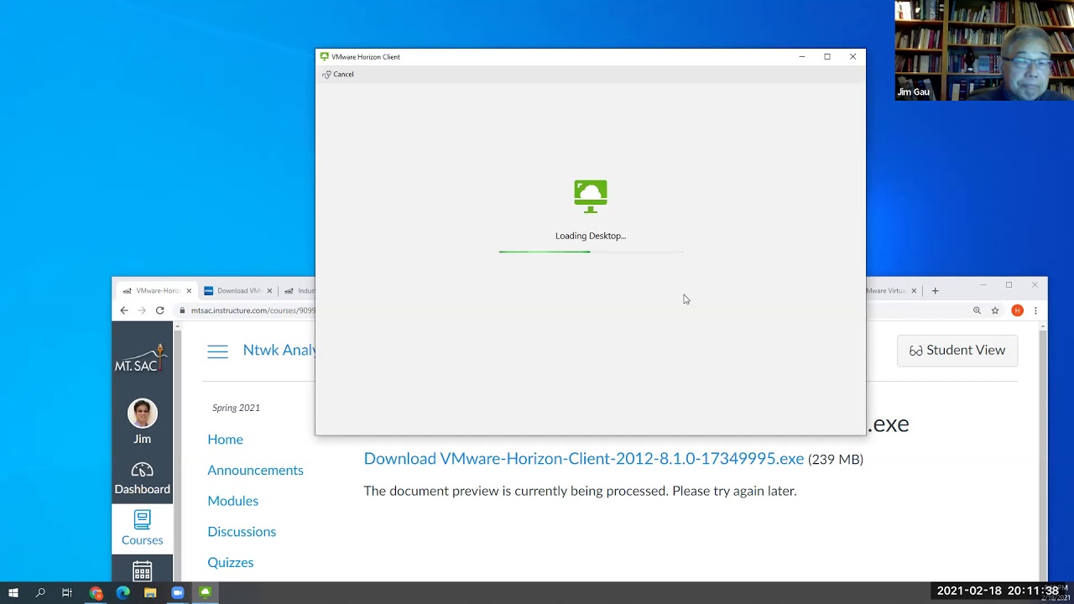Click the green Horizon cloud desktop icon
1074x604 pixels.
tap(591, 196)
